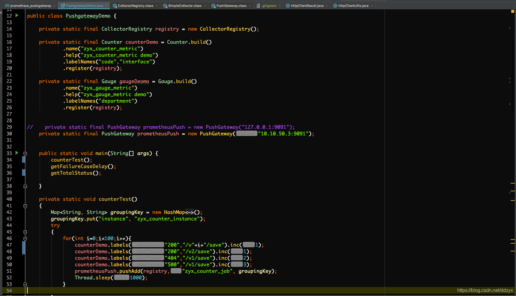Click the commented PushGateway line 29

[x=161, y=127]
